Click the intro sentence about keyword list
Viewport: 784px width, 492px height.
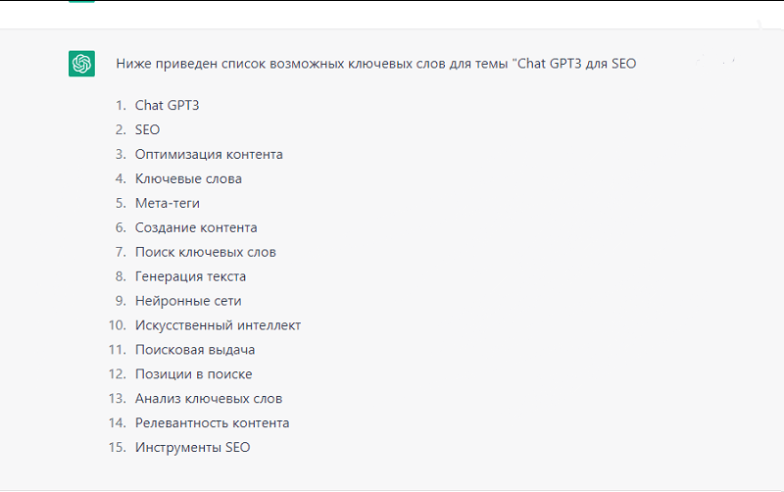[376, 64]
